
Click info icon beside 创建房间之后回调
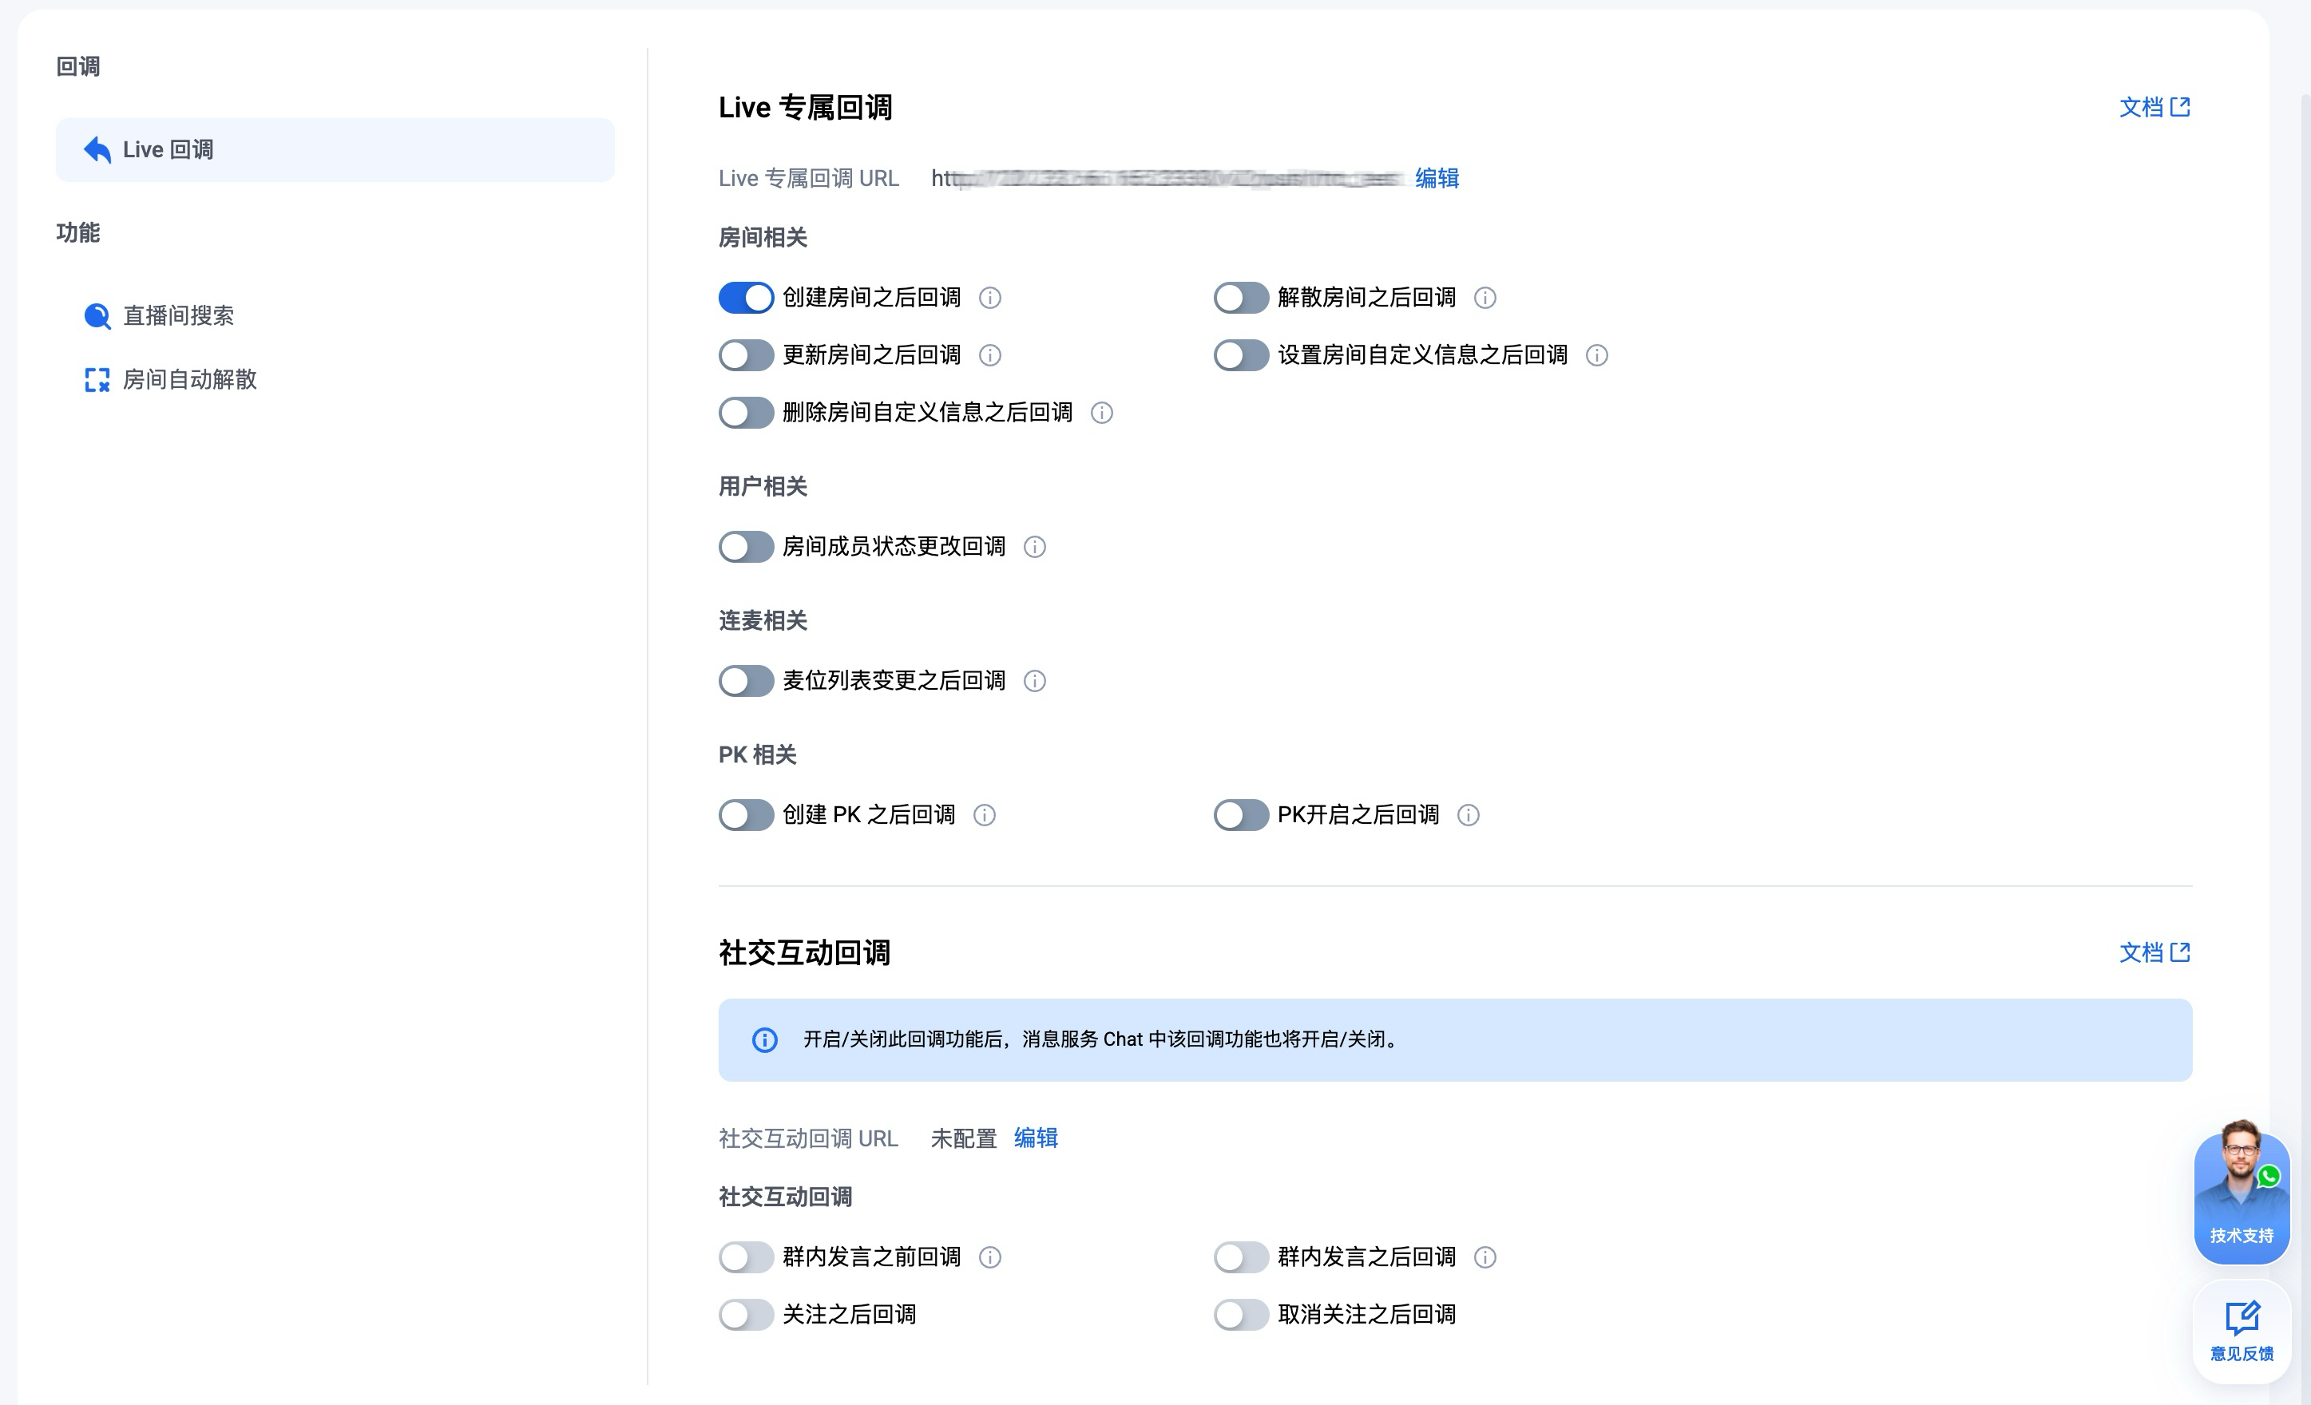pos(989,299)
